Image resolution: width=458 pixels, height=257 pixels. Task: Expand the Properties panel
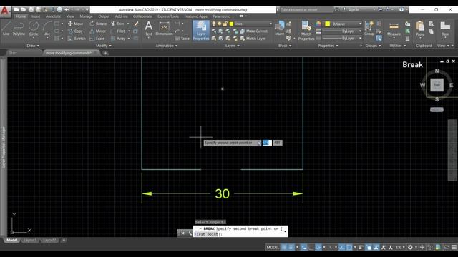[x=328, y=46]
